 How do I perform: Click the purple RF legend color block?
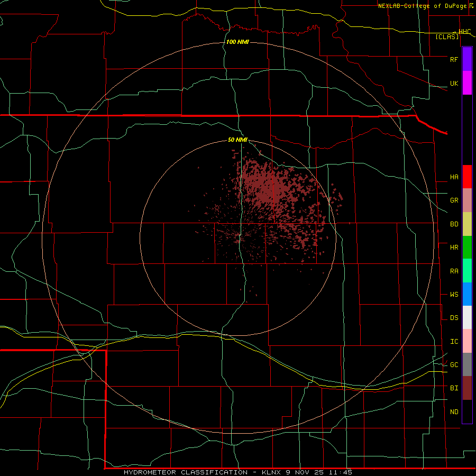pyautogui.click(x=467, y=59)
